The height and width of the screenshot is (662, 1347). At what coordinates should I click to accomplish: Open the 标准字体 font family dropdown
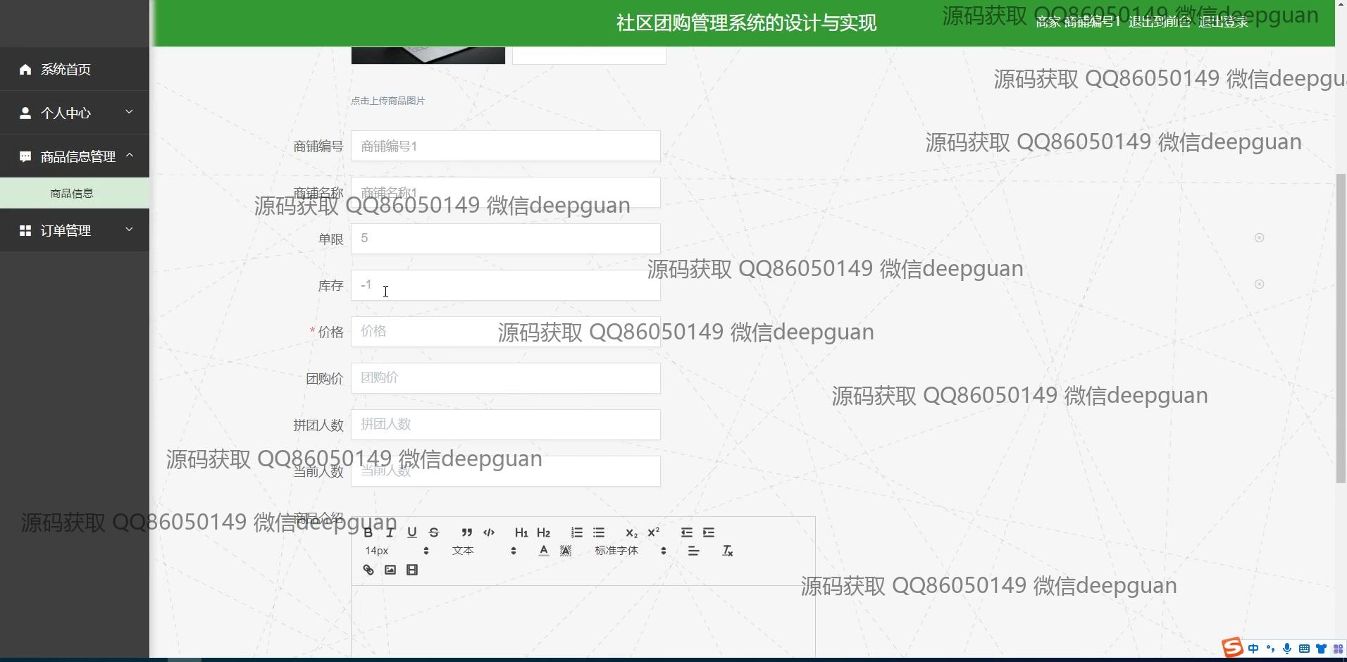coord(630,551)
